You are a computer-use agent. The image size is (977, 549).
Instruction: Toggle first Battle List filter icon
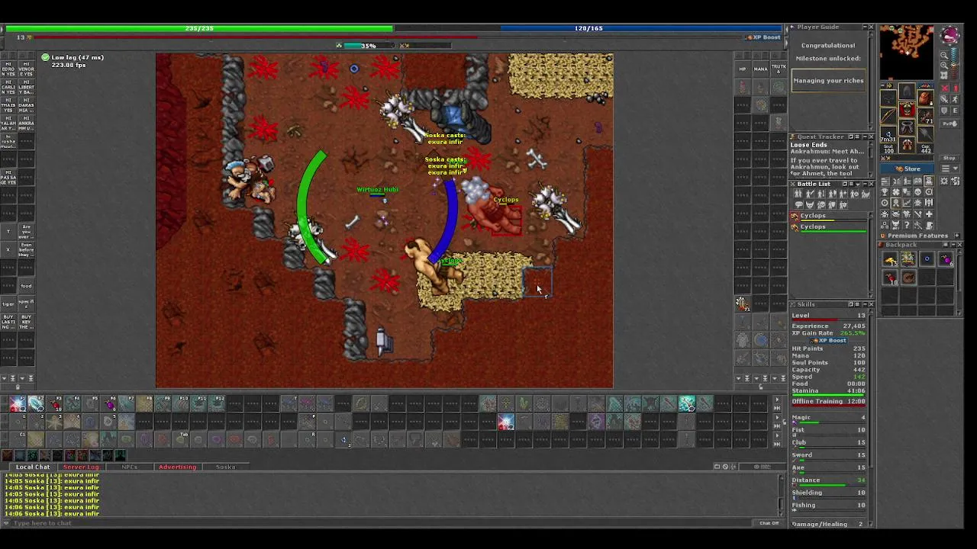point(798,193)
